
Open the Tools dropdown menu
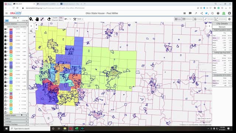78,19
